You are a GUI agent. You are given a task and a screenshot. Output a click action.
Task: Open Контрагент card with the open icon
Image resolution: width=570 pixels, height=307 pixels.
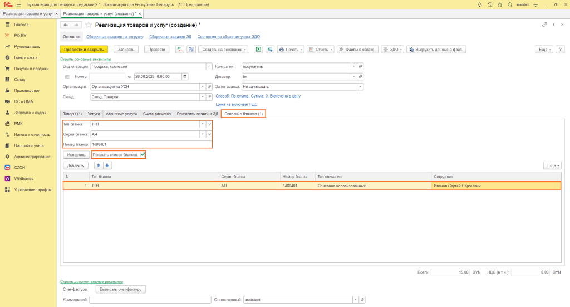tap(360, 66)
